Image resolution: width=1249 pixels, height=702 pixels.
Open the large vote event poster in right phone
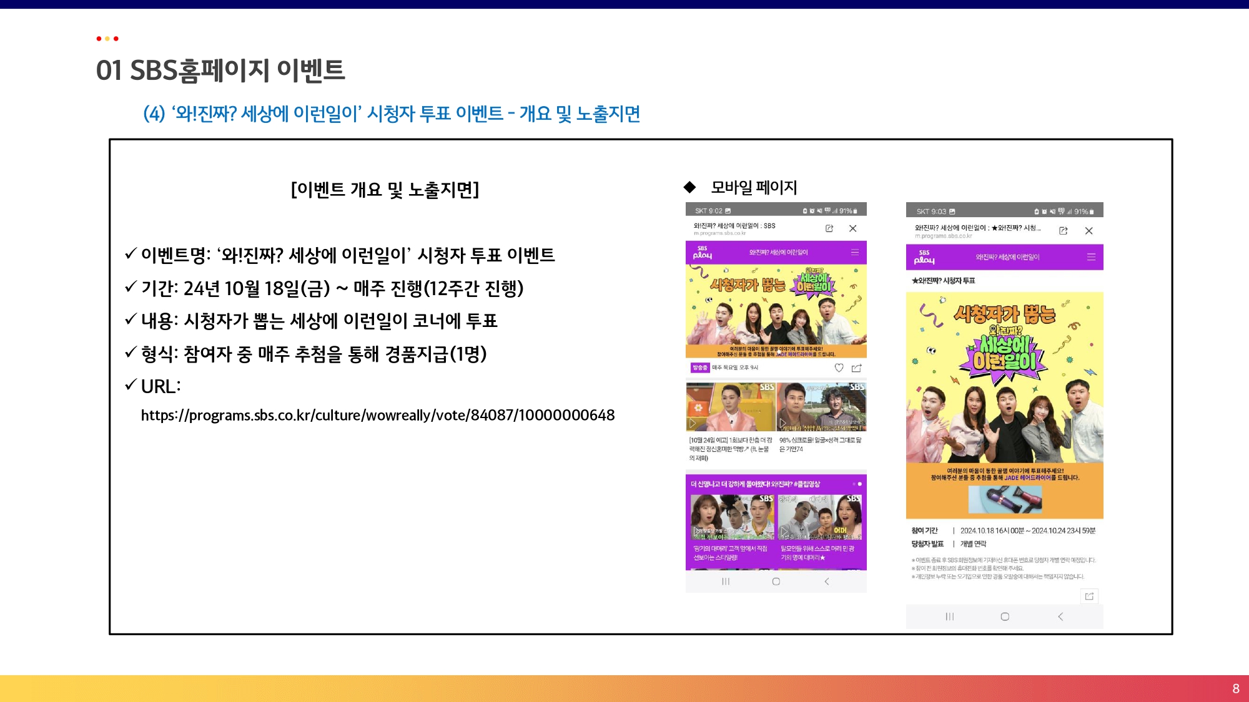coord(1005,406)
